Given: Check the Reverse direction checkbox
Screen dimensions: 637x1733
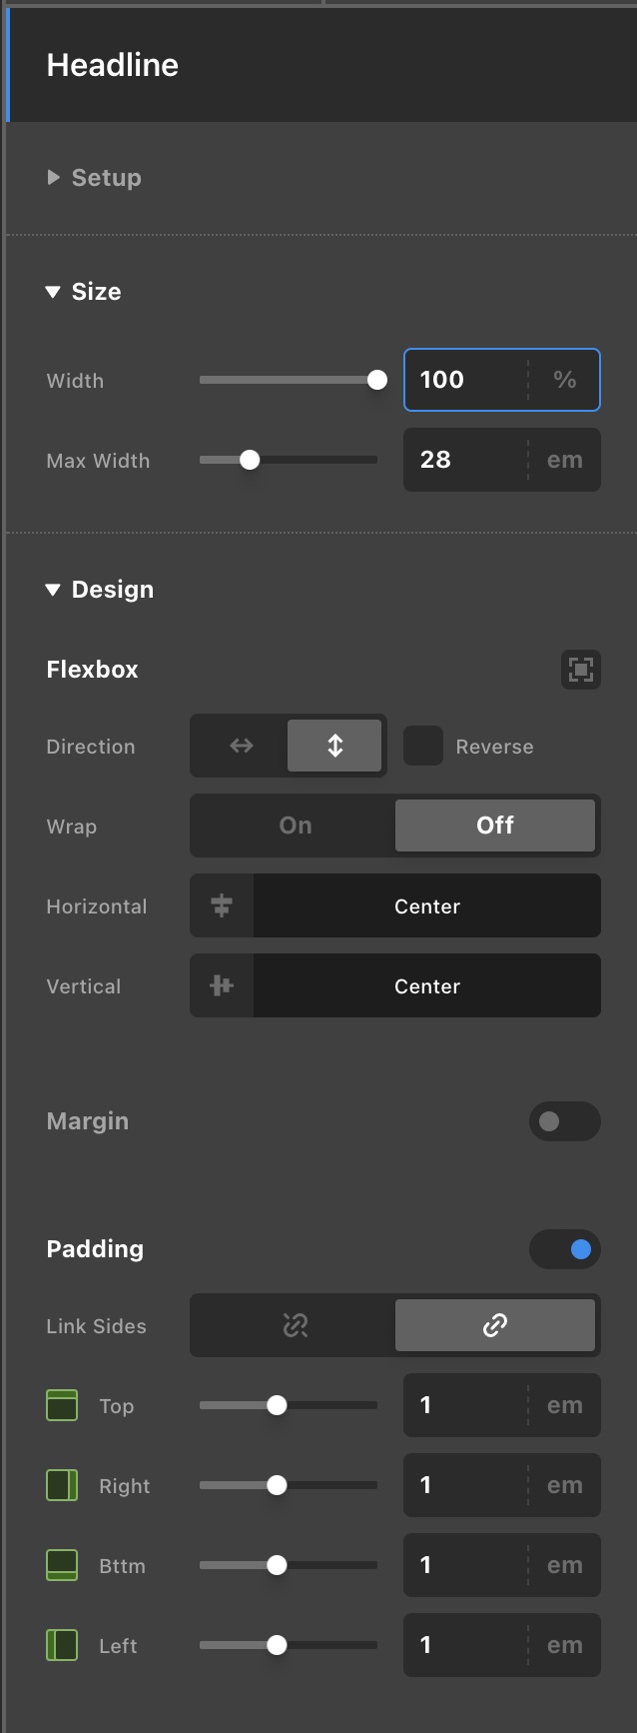Looking at the screenshot, I should tap(423, 746).
